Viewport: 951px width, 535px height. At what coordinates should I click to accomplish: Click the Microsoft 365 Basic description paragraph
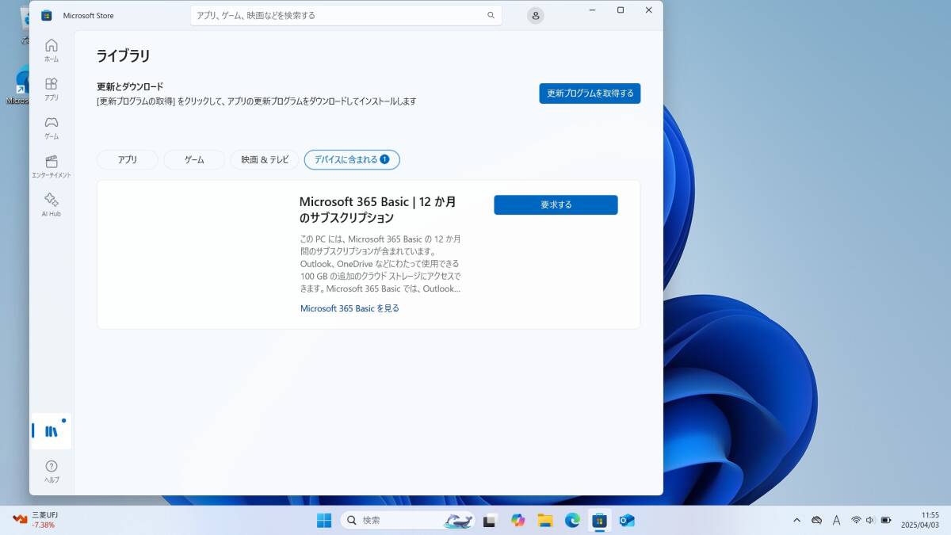[380, 264]
